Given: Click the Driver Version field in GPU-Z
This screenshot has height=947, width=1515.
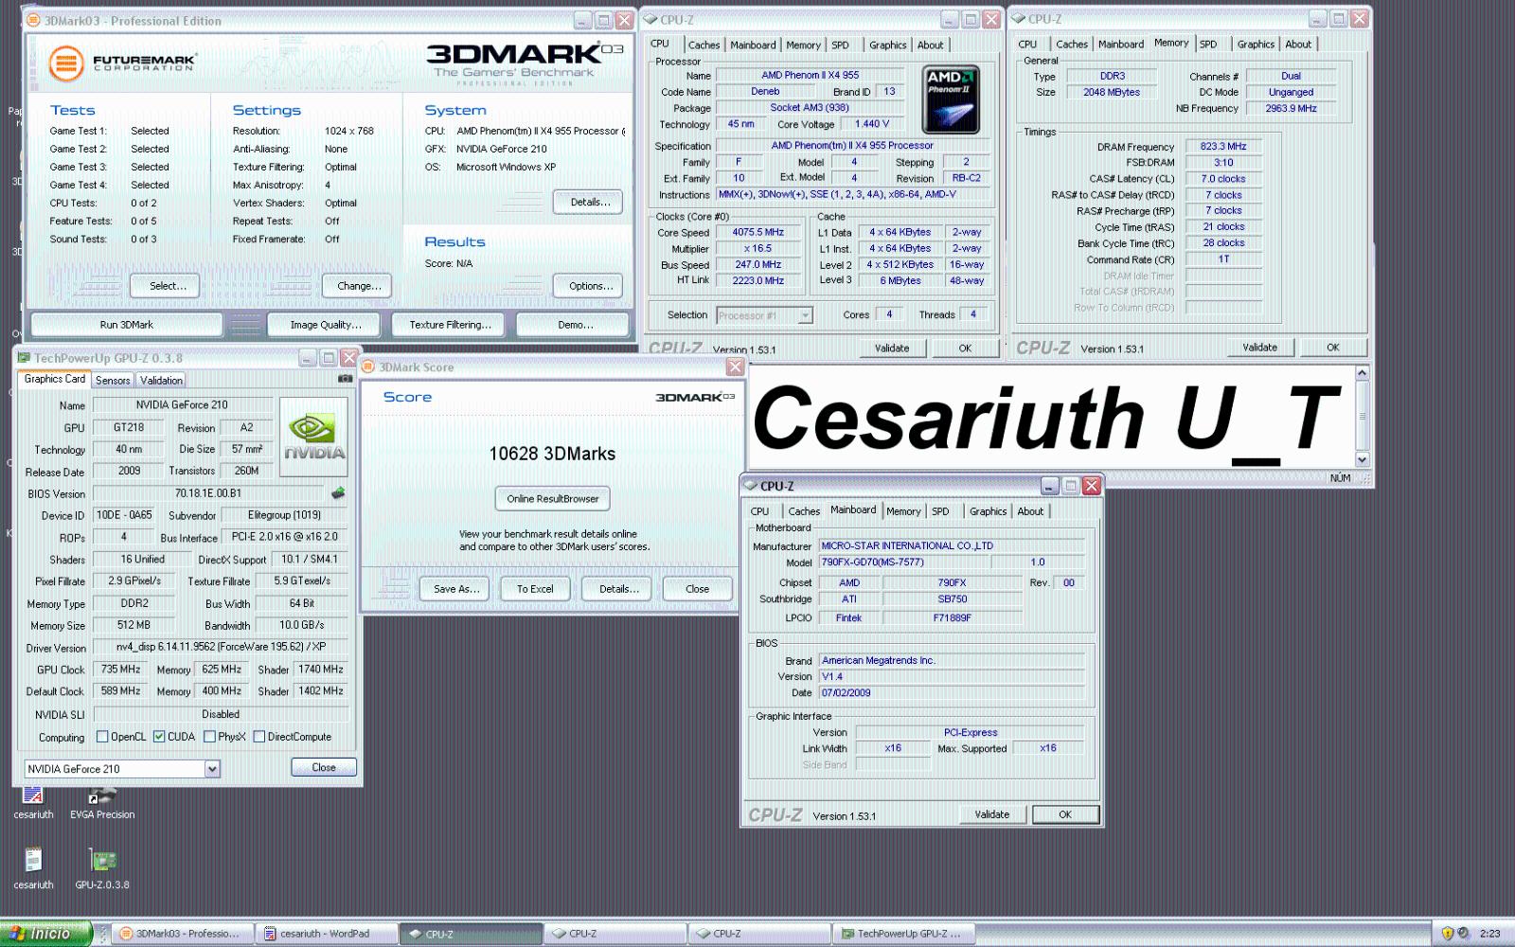Looking at the screenshot, I should point(221,647).
